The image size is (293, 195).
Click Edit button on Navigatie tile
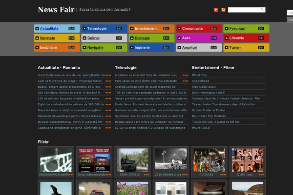pos(119,48)
